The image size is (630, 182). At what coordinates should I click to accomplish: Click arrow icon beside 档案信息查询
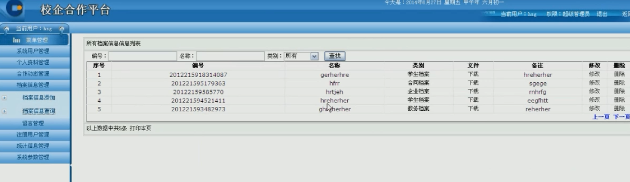4,112
